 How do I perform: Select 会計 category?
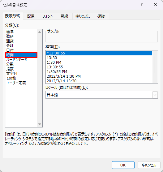click(x=21, y=46)
